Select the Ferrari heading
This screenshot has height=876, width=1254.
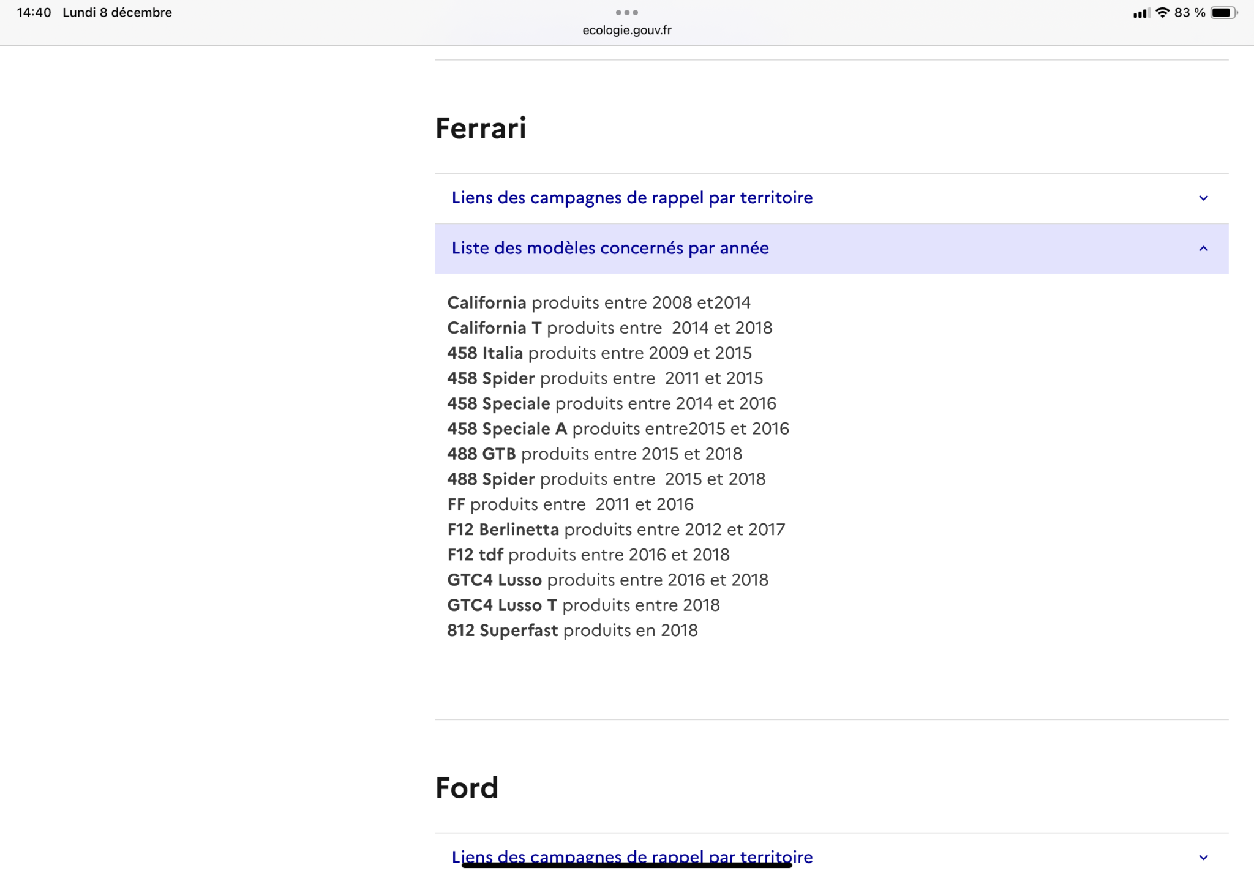tap(481, 128)
